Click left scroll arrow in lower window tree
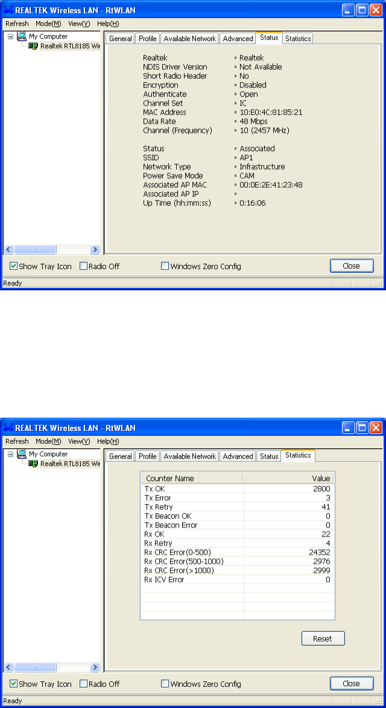The height and width of the screenshot is (708, 386). [x=8, y=668]
